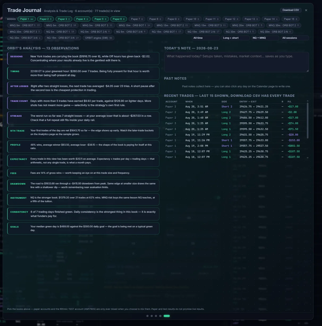Image resolution: width=322 pixels, height=326 pixels.
Task: Toggle the Paper 3 book chip
Action: point(64,19)
